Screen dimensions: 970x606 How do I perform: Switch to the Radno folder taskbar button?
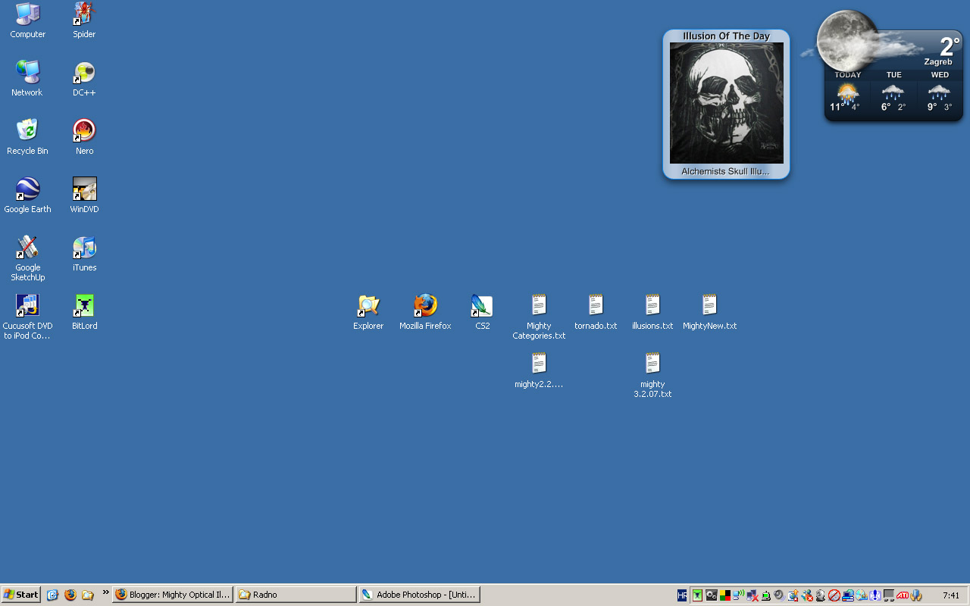[296, 595]
